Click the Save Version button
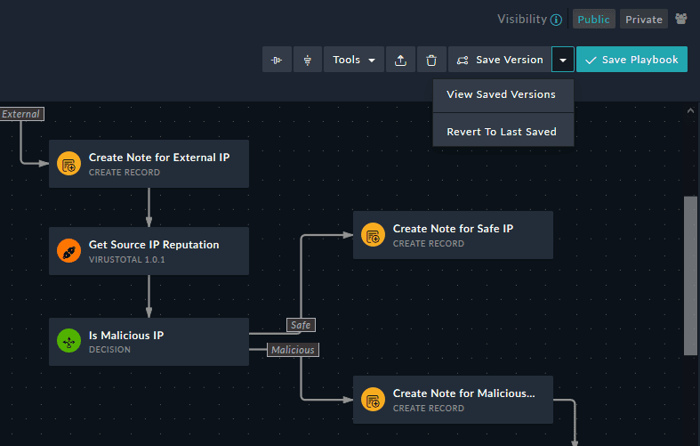The image size is (700, 446). 500,61
